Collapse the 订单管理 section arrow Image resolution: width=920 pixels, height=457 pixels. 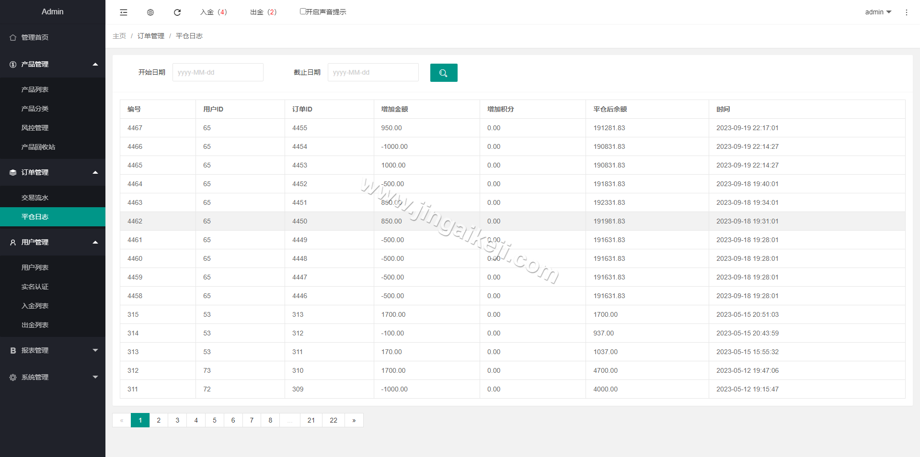click(95, 172)
